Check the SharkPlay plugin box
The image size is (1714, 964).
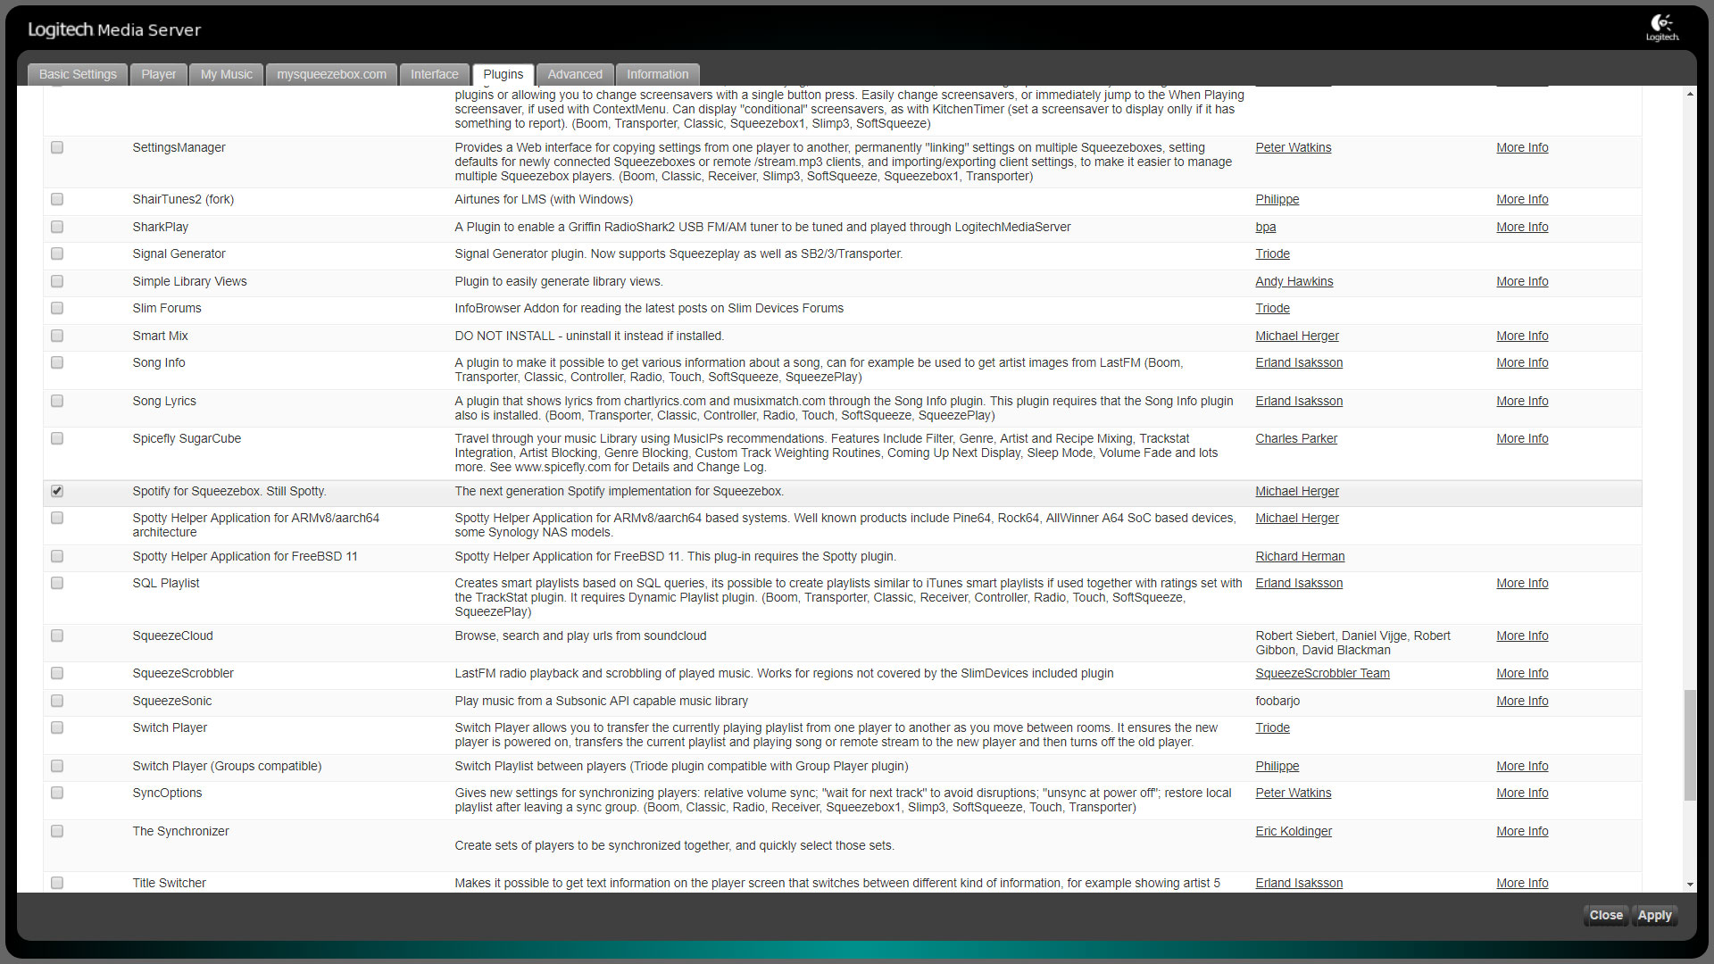click(x=57, y=227)
